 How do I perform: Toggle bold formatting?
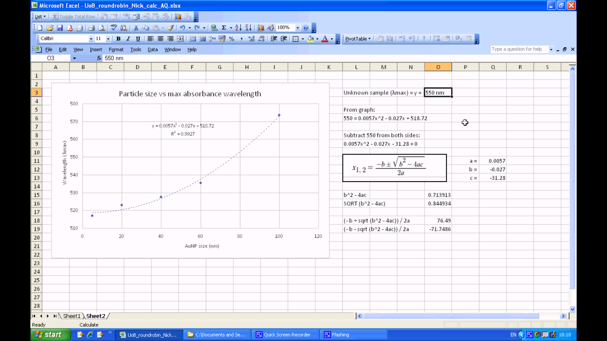[118, 39]
